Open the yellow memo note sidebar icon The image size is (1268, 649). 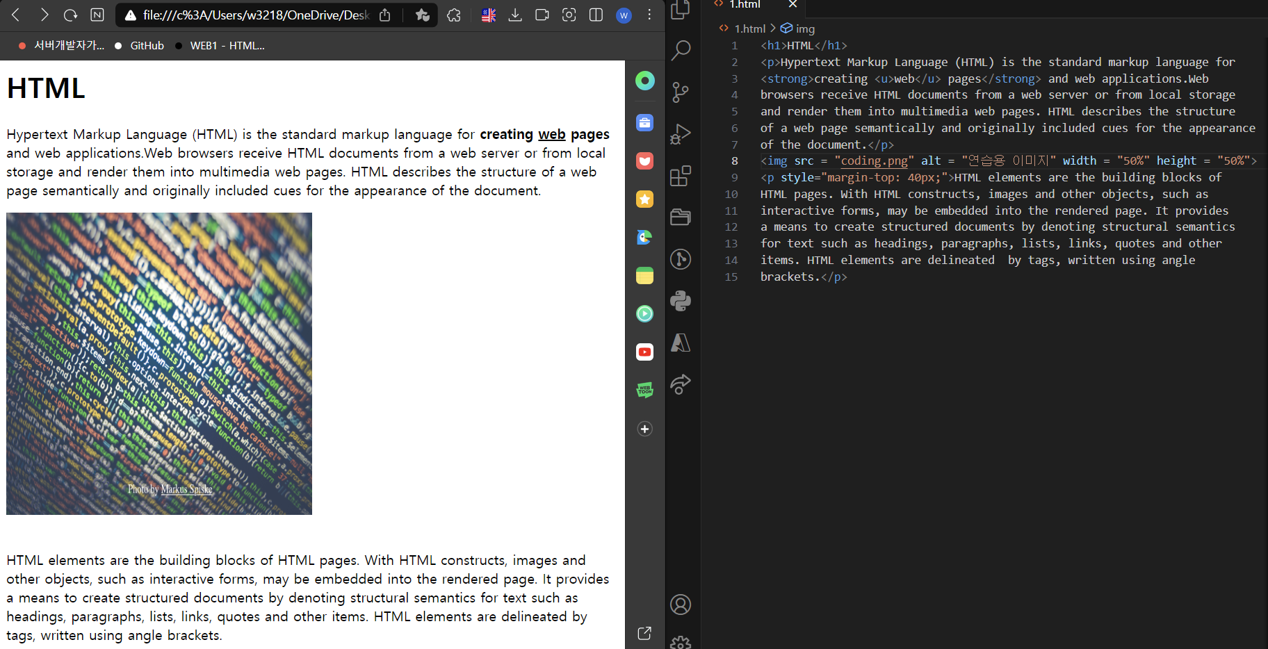pyautogui.click(x=644, y=276)
